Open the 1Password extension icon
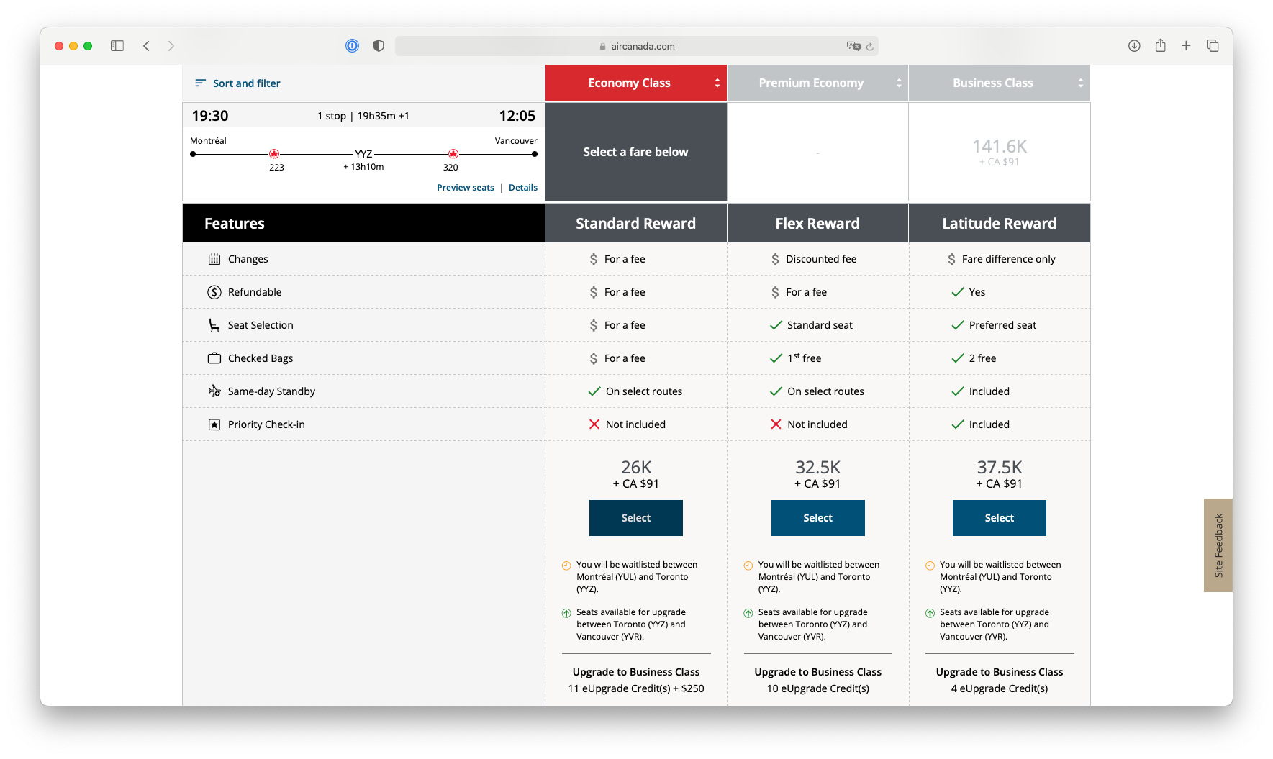 click(x=352, y=46)
